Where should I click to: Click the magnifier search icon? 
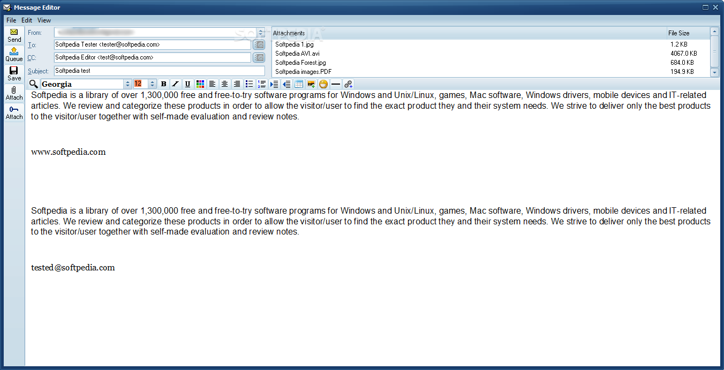(x=34, y=84)
